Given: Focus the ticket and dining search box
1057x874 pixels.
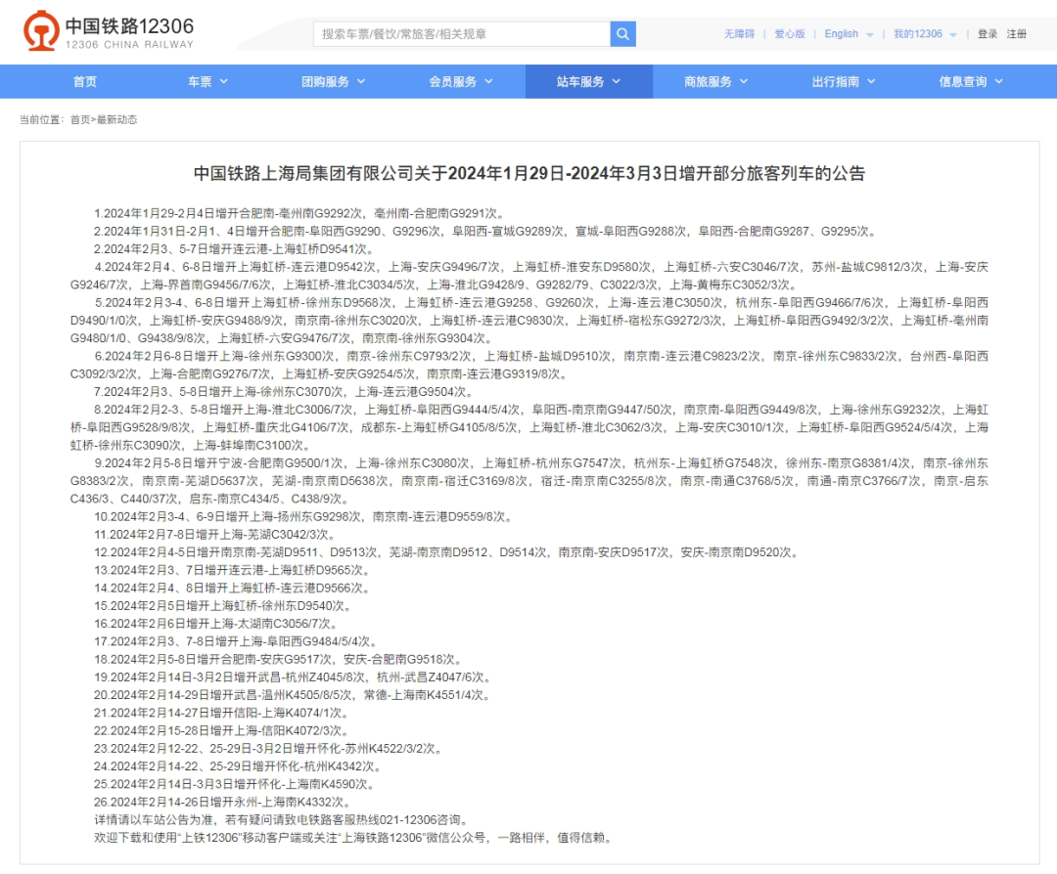Looking at the screenshot, I should pos(461,34).
